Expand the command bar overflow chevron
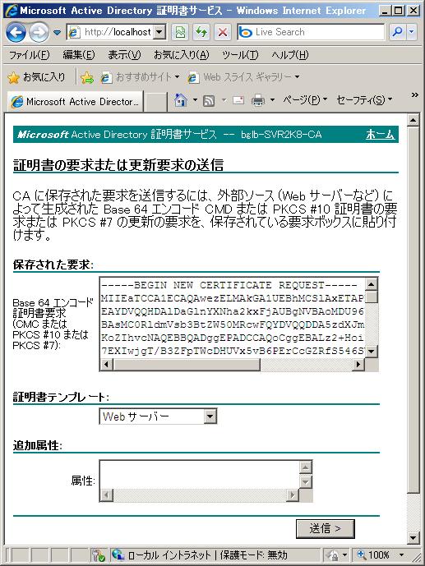This screenshot has width=425, height=566. click(x=415, y=95)
